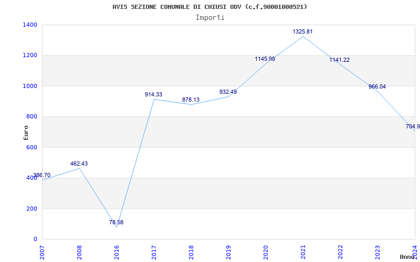Select the x-axis year 2020
420x262 pixels.
[x=266, y=253]
